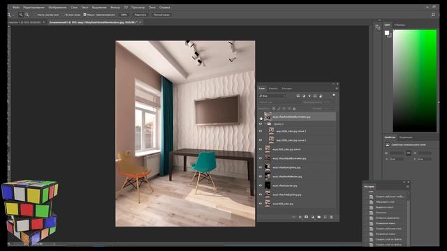Select the VRayTotalLighting.jpg layer name

[x=287, y=195]
